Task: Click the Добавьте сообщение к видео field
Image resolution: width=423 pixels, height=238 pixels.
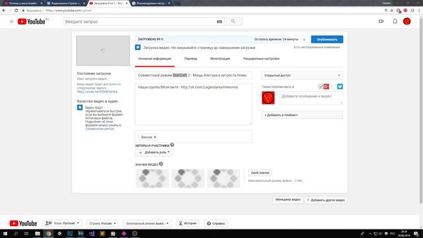Action: pos(311,98)
